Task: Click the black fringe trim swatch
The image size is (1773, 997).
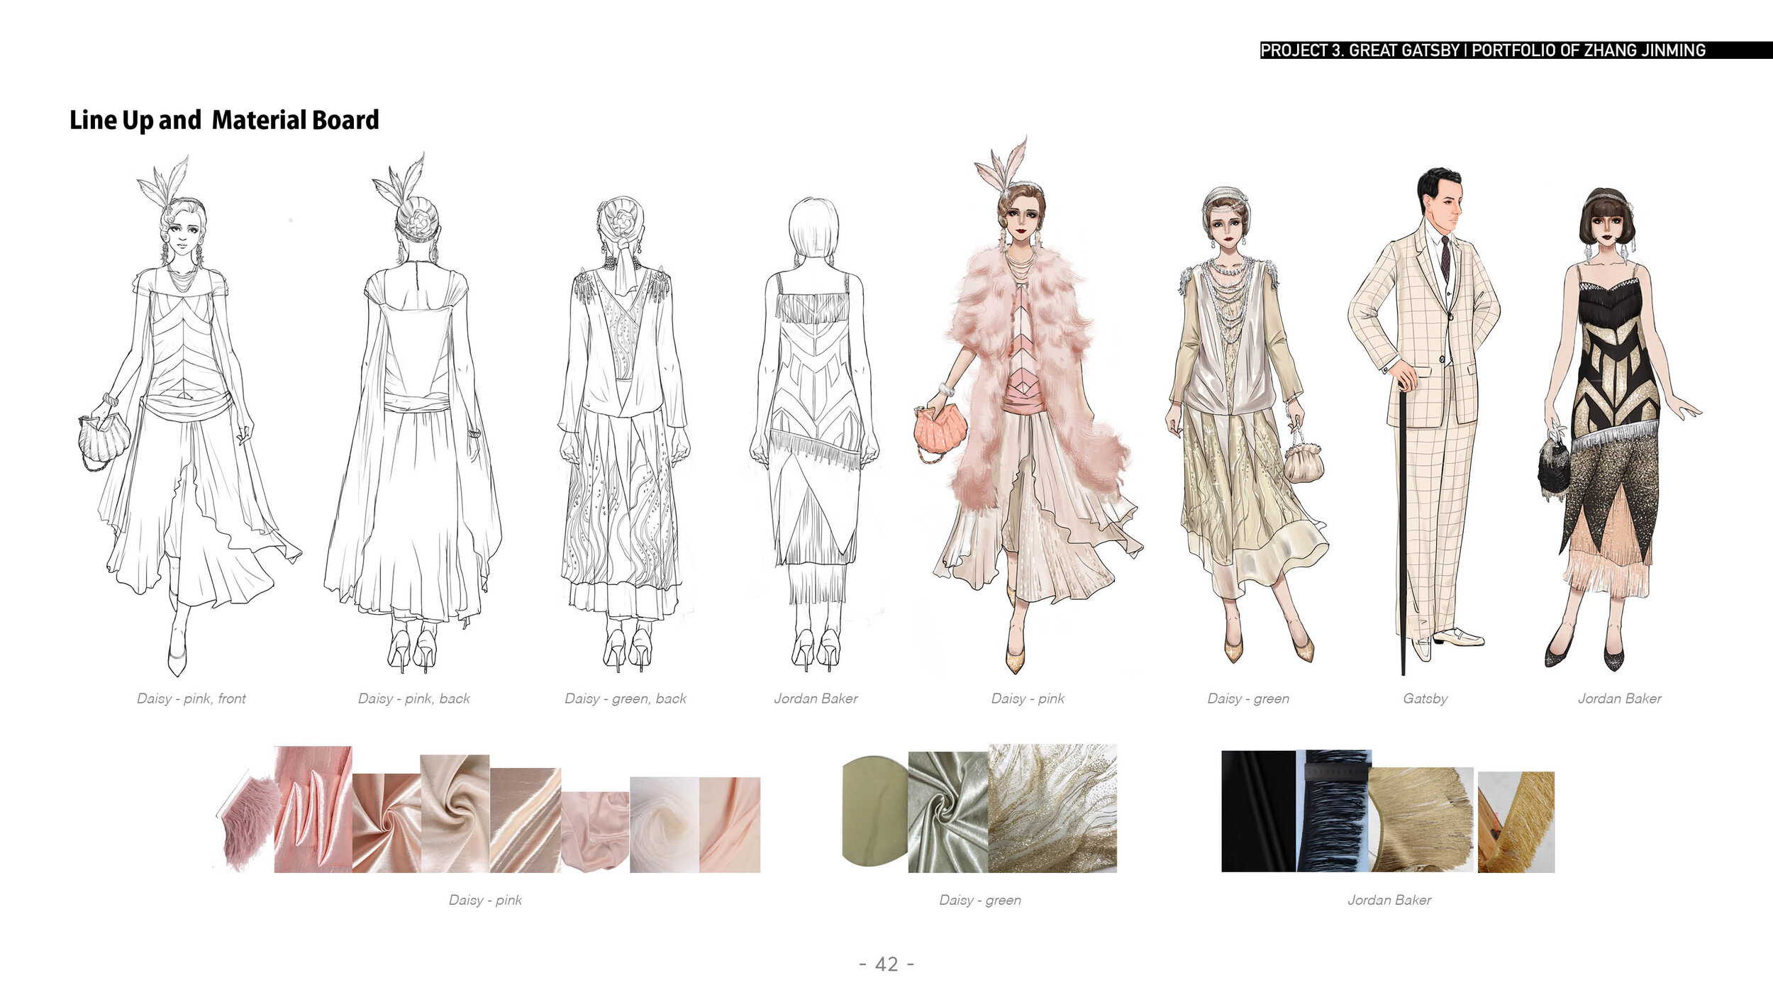Action: point(1334,811)
